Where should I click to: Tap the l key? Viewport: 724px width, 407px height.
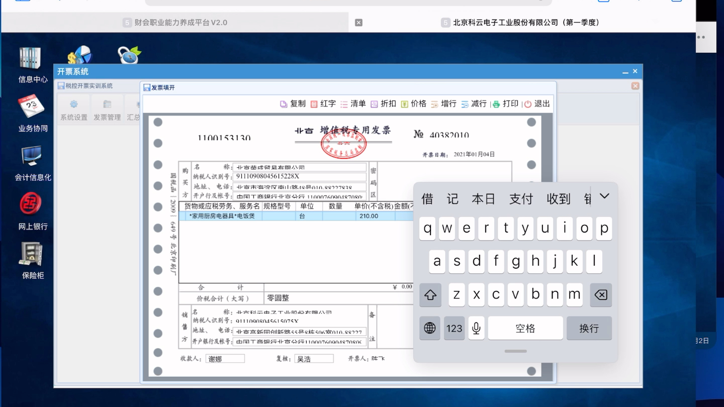[594, 262]
